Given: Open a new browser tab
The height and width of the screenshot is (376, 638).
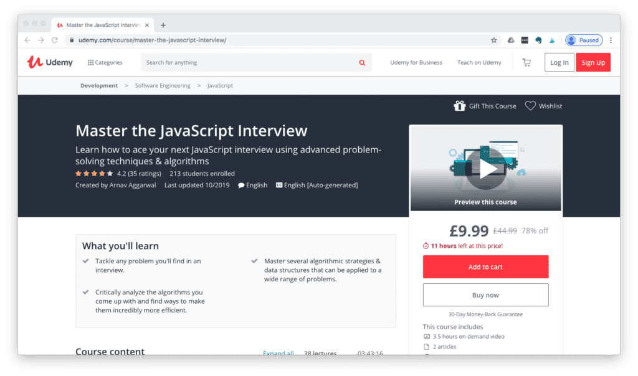Looking at the screenshot, I should point(163,25).
